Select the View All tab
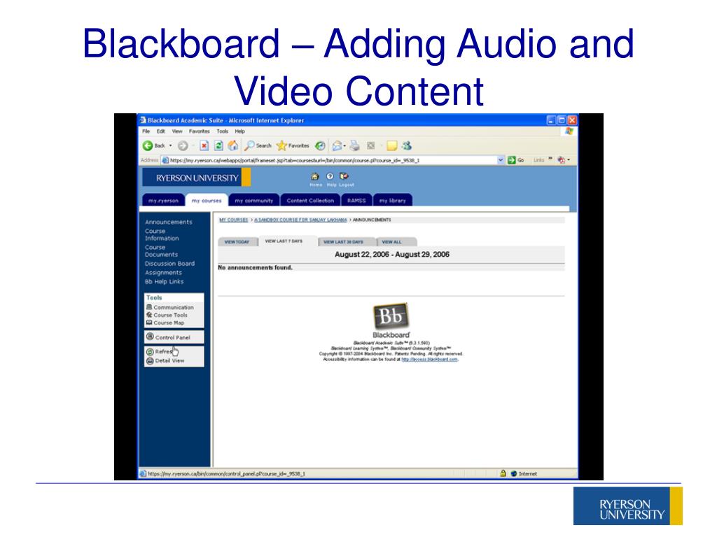Viewport: 717px width, 537px height. pyautogui.click(x=392, y=241)
